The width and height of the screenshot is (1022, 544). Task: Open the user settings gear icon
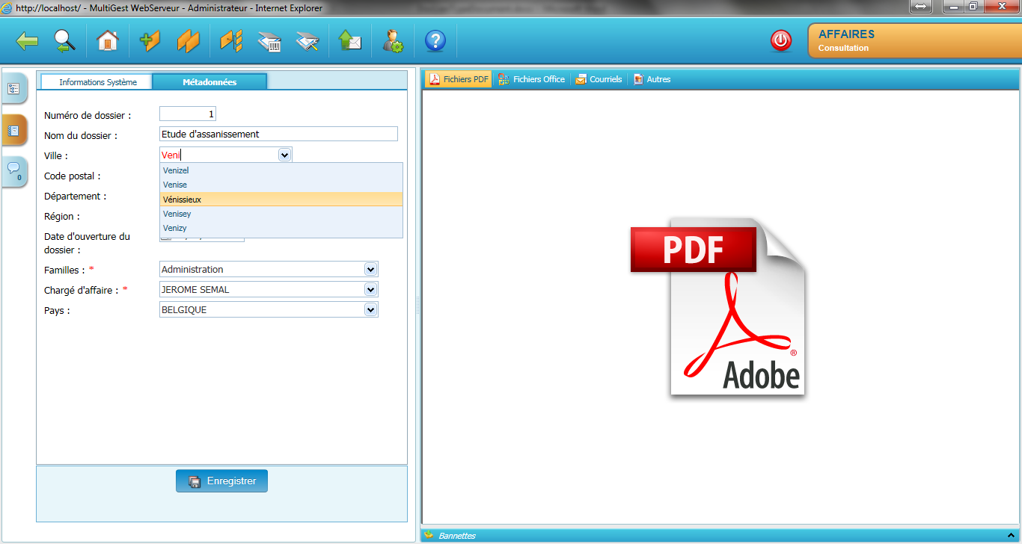(393, 41)
